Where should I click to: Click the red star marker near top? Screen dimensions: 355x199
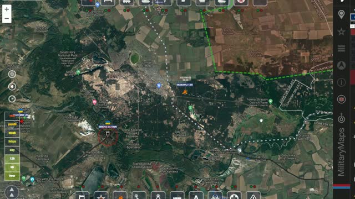pyautogui.click(x=159, y=9)
